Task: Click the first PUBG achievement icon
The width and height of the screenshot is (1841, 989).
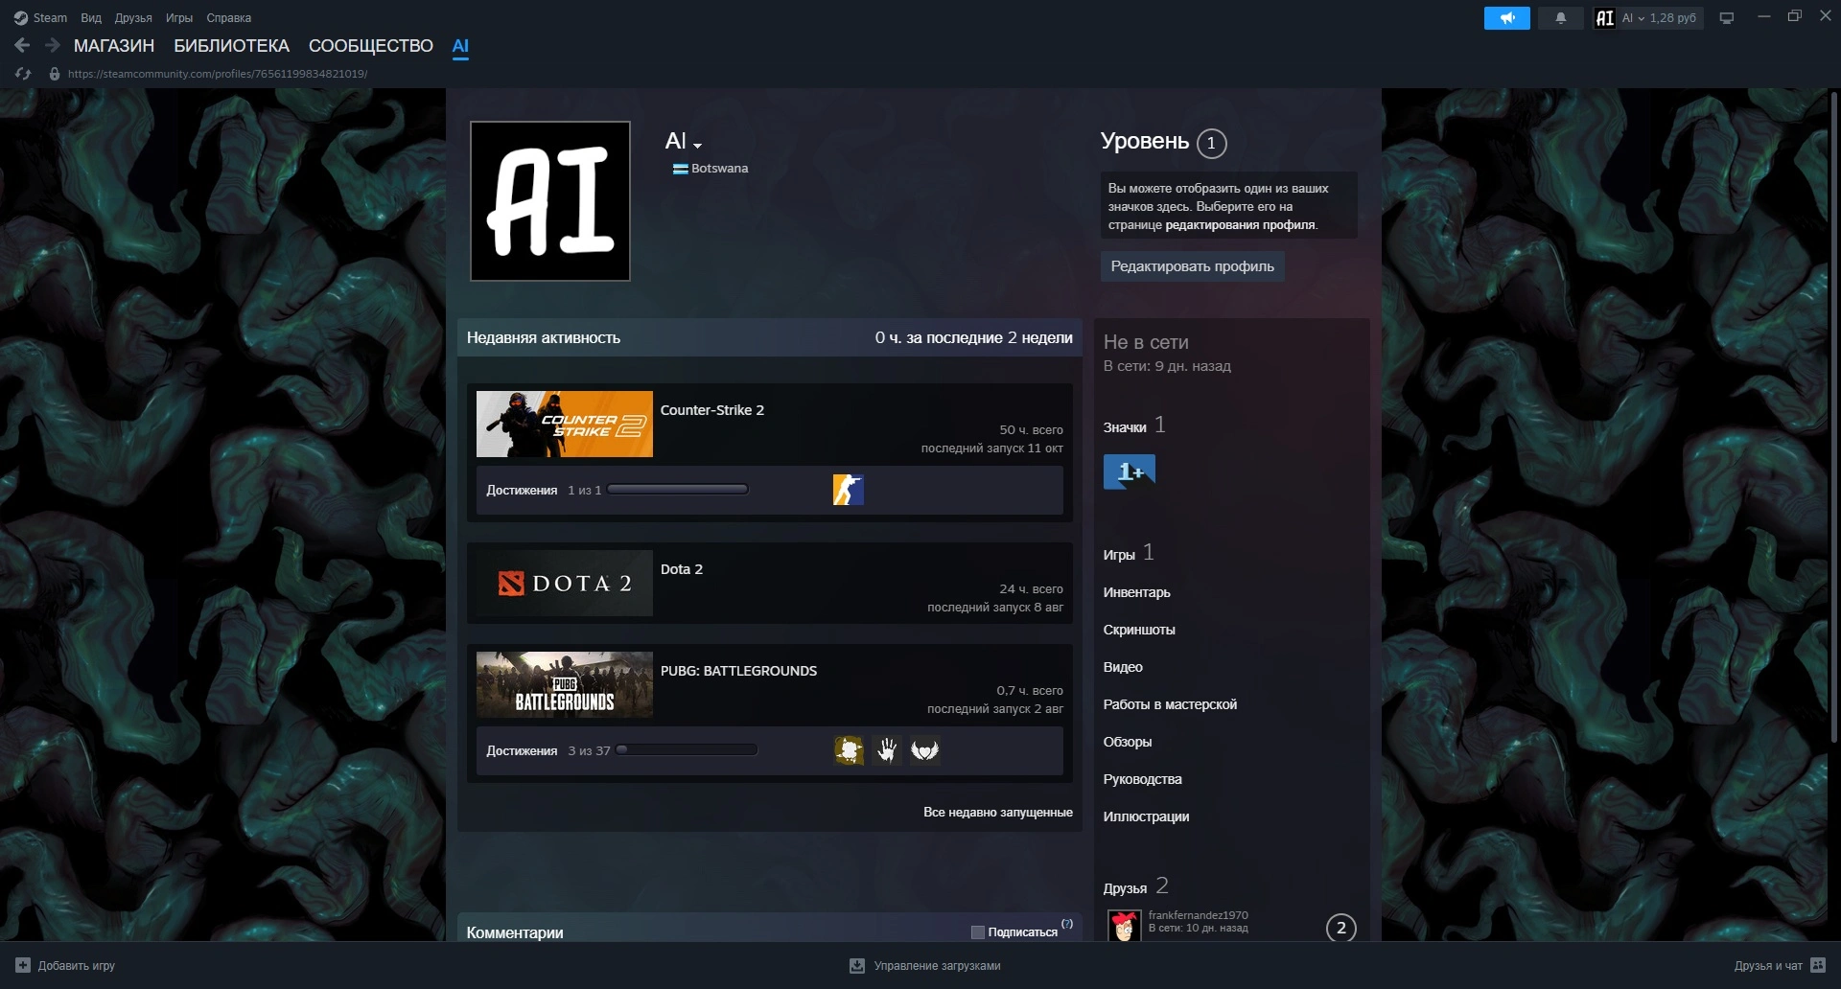Action: click(x=849, y=750)
